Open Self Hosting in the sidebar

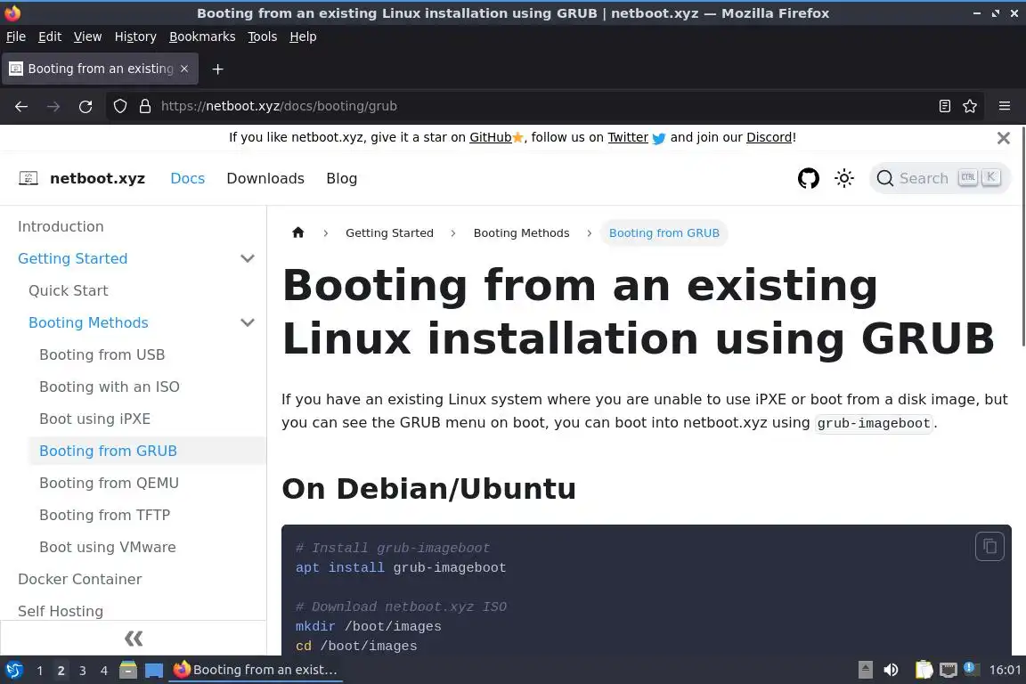(x=61, y=611)
